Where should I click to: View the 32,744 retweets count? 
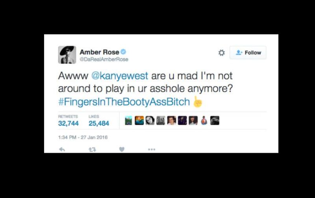tap(68, 123)
